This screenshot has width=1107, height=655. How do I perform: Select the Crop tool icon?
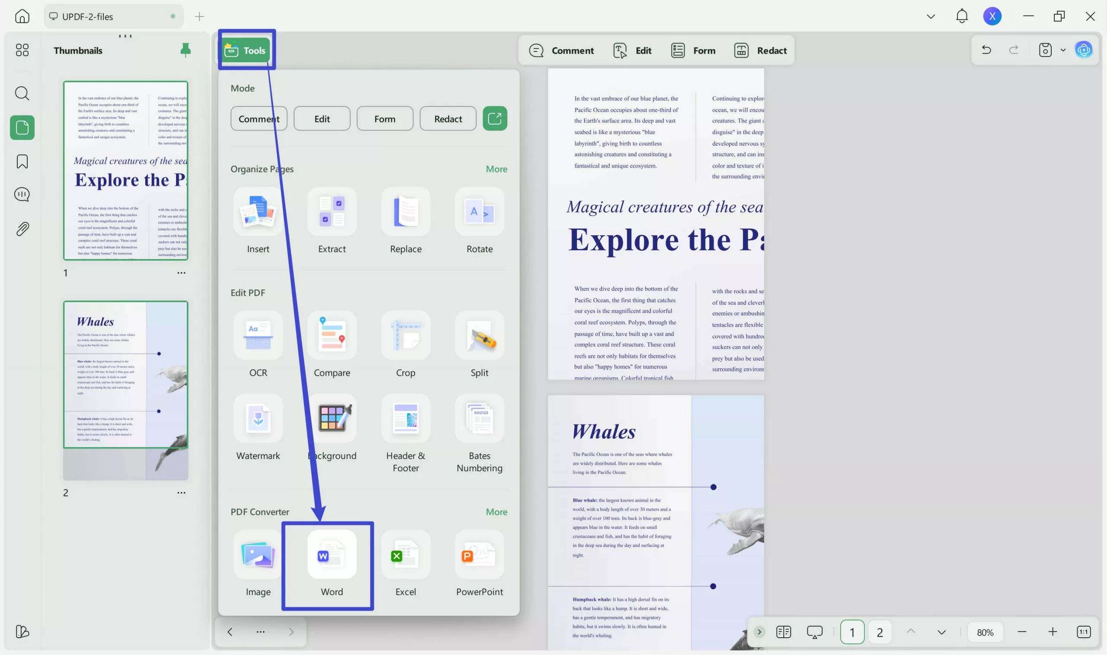(405, 335)
